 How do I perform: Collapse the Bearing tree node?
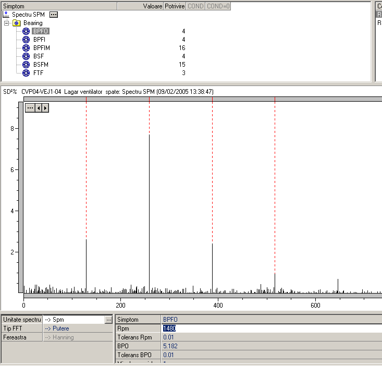click(6, 23)
